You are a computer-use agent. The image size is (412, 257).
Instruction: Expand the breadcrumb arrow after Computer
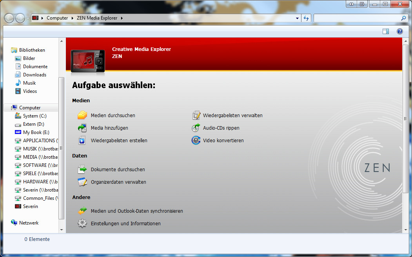pos(73,18)
